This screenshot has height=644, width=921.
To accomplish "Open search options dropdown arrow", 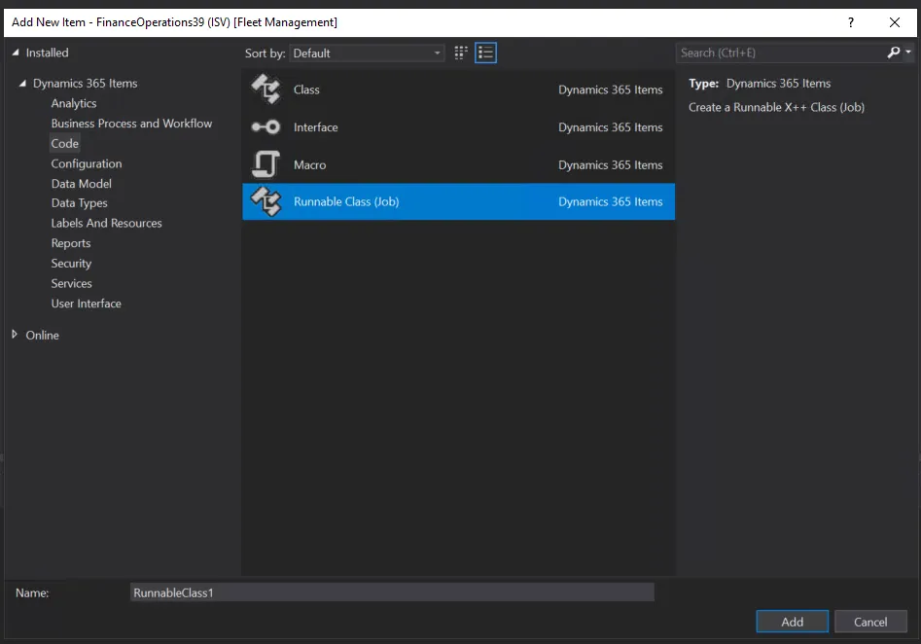I will pos(908,53).
